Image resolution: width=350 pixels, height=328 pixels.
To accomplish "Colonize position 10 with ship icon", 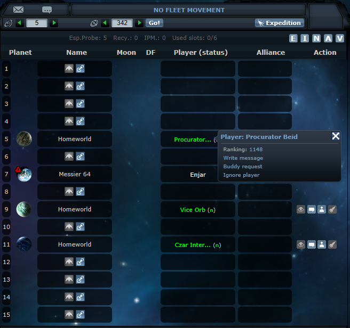I will click(69, 227).
